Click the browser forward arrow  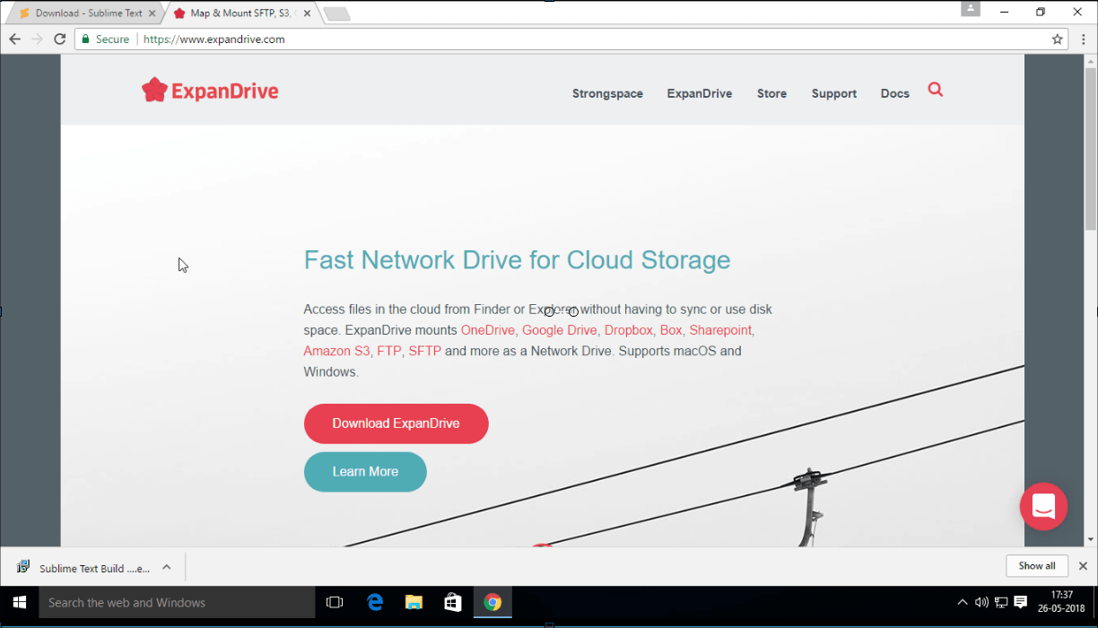(37, 39)
